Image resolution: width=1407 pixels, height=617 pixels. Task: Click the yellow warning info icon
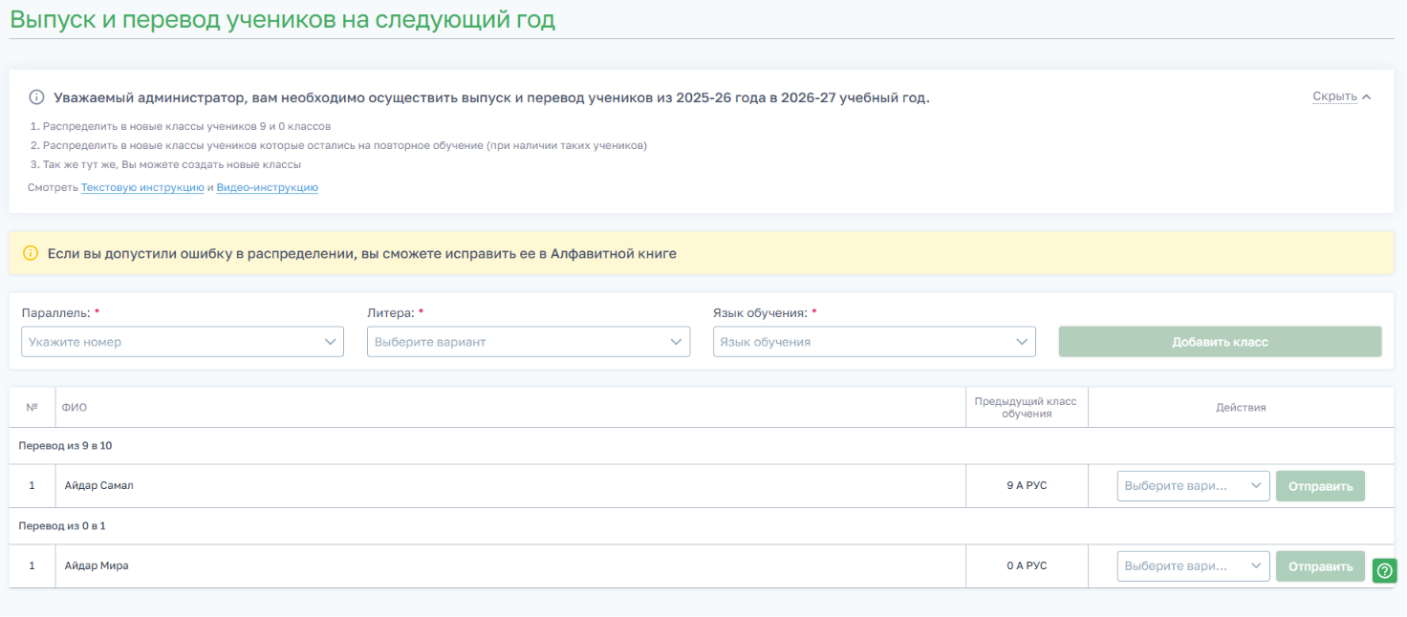point(31,254)
